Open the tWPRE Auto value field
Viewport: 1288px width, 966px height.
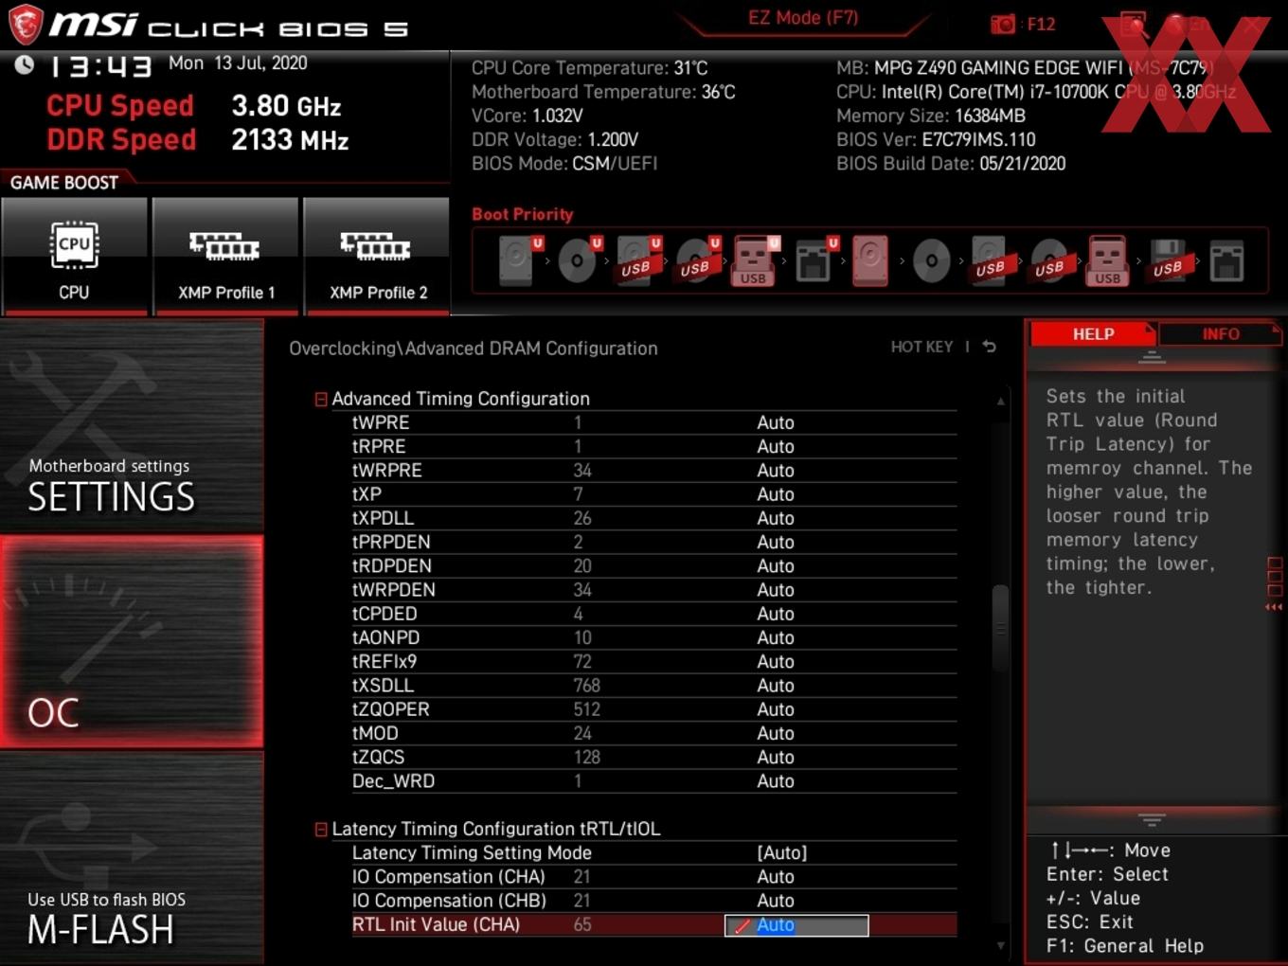(x=776, y=422)
